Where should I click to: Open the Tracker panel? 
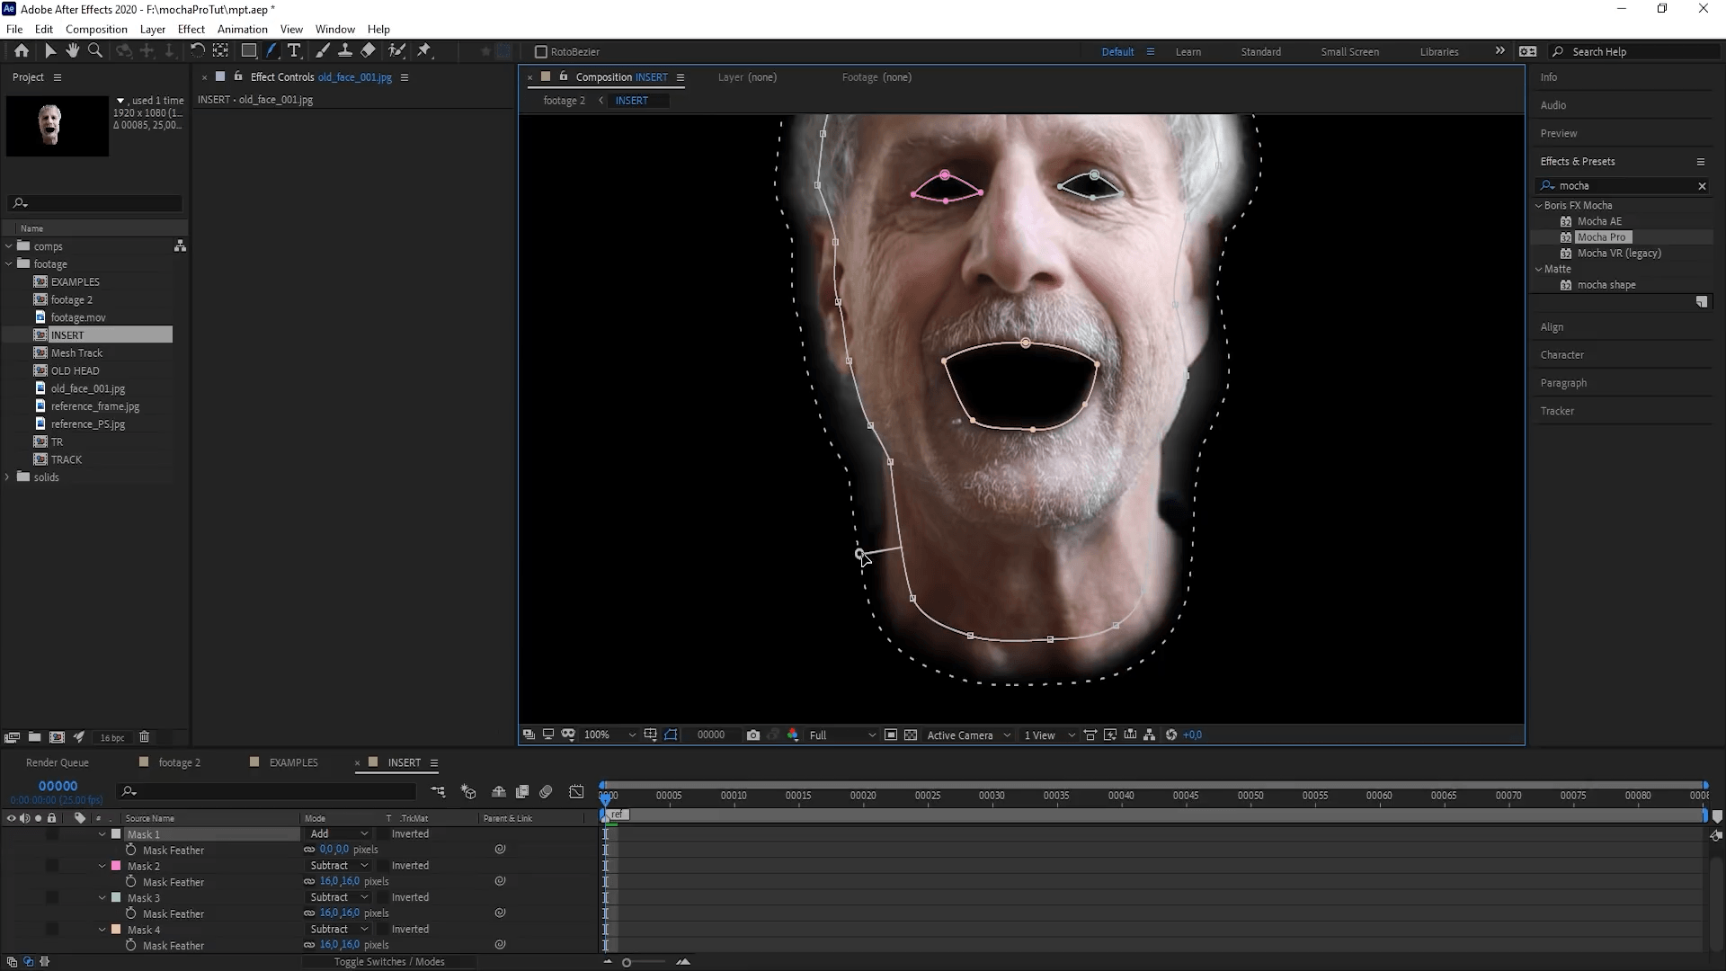pyautogui.click(x=1557, y=411)
